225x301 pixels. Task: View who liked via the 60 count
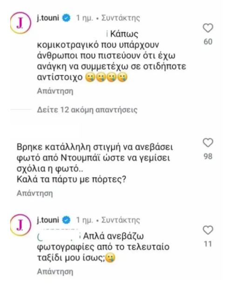tap(208, 42)
